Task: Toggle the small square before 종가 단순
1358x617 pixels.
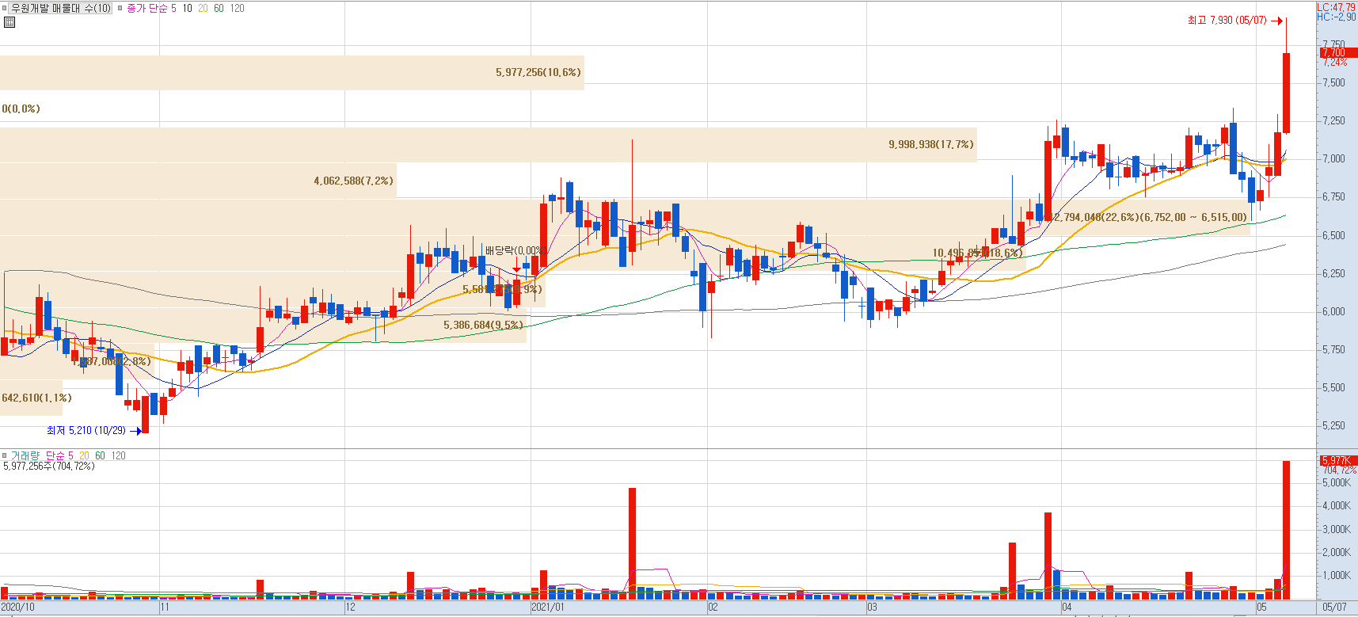Action: point(120,8)
